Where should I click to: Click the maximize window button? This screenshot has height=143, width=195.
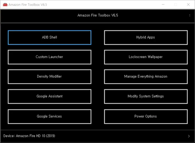175,4
